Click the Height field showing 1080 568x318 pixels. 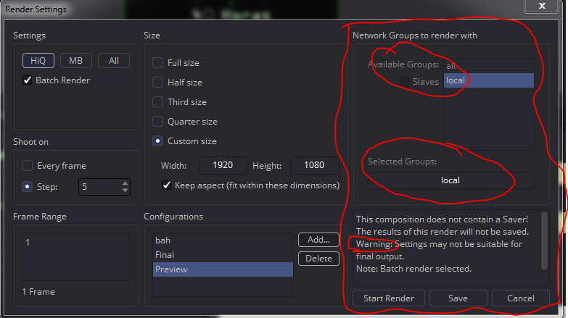pos(314,165)
